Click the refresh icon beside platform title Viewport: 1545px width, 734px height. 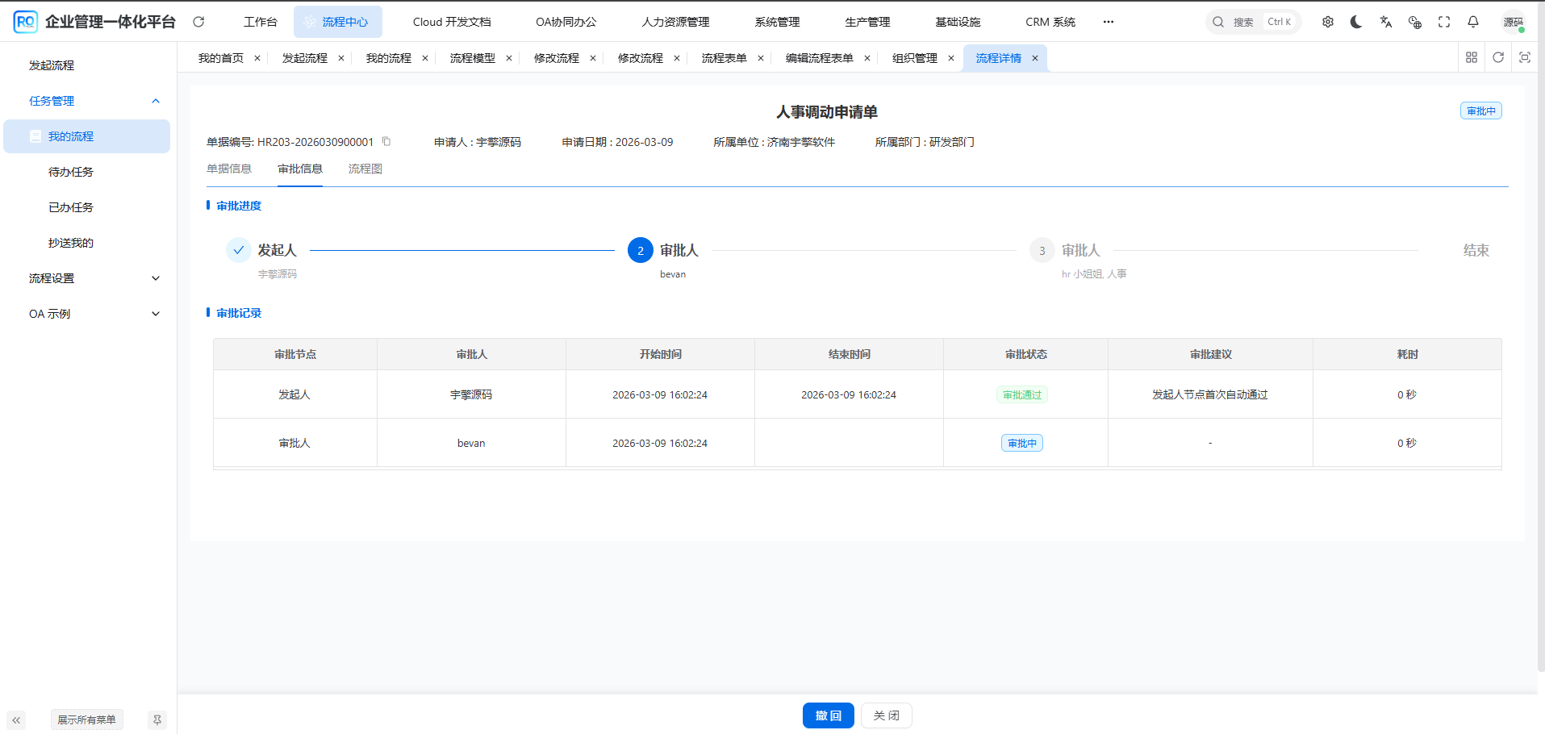click(198, 22)
